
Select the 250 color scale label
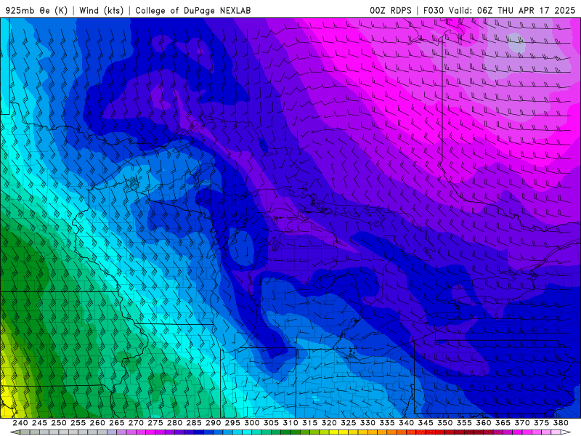tap(59, 423)
